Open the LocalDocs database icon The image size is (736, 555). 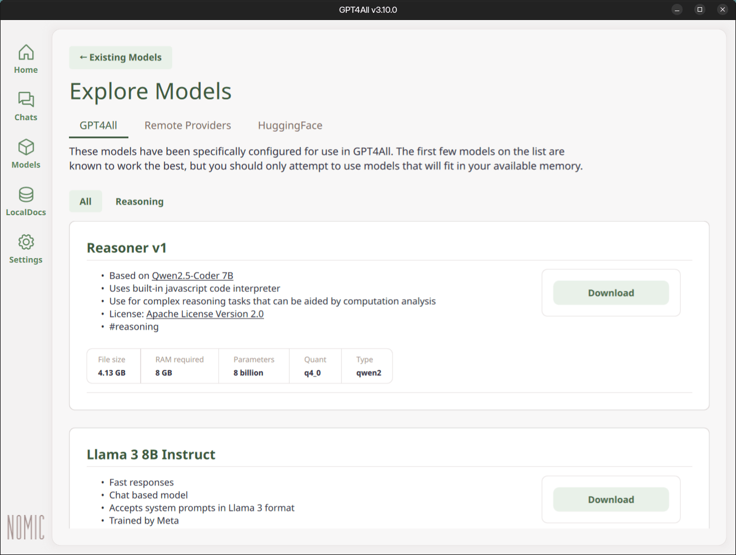click(26, 195)
